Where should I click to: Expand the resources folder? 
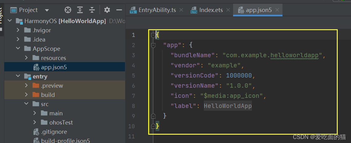coord(26,58)
